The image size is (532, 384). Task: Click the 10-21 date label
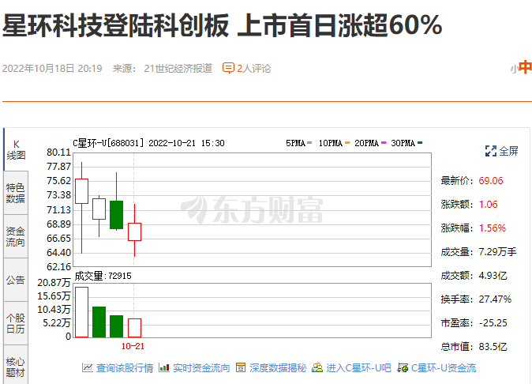[x=133, y=346]
